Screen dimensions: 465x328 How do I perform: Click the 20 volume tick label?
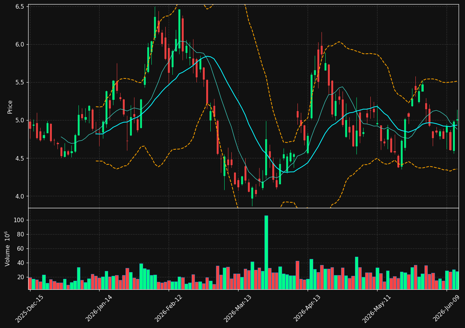pyautogui.click(x=21, y=277)
